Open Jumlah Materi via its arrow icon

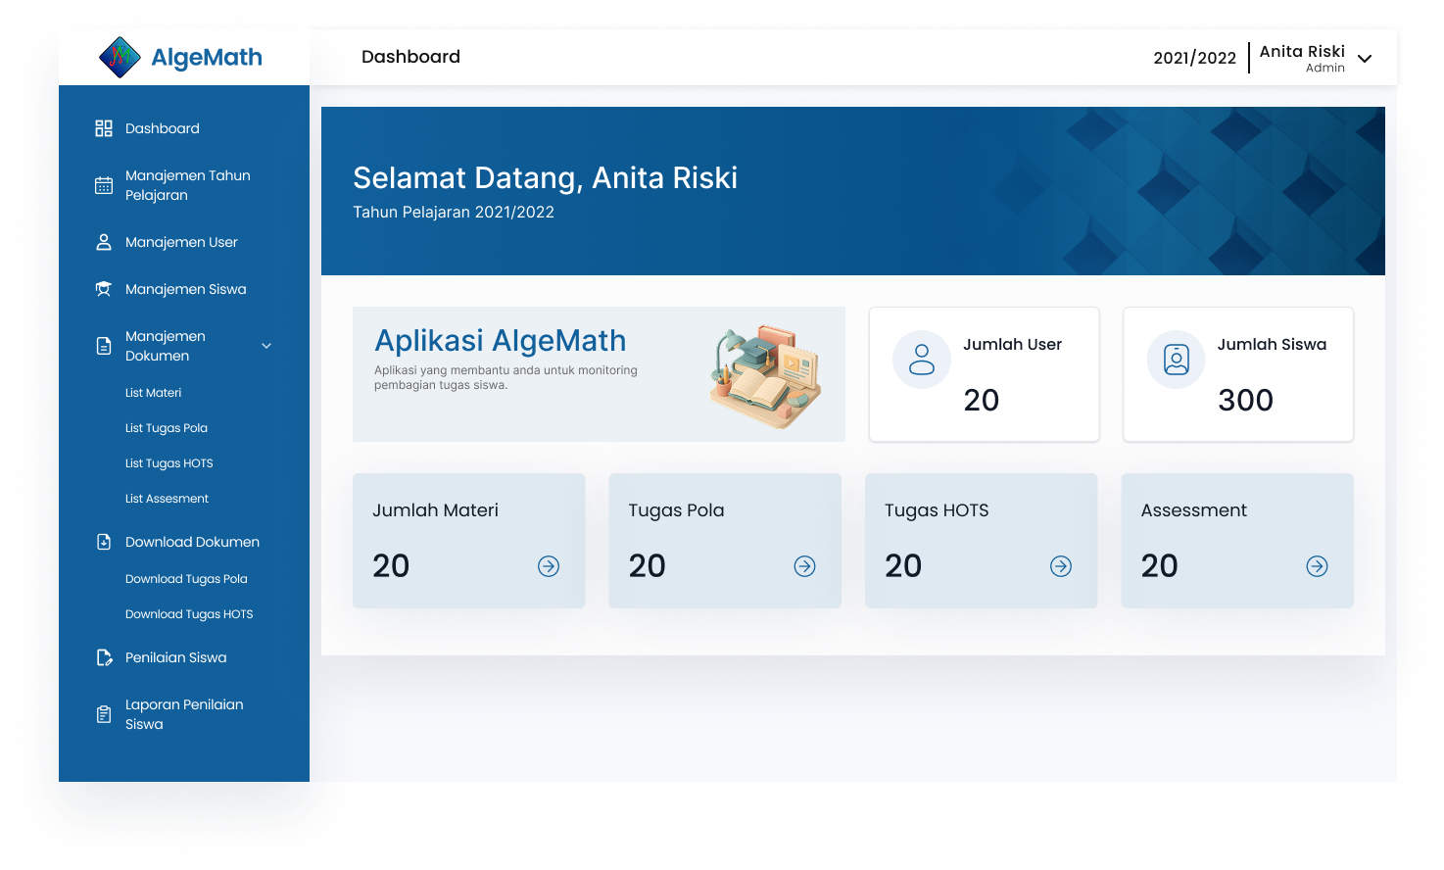tap(549, 566)
